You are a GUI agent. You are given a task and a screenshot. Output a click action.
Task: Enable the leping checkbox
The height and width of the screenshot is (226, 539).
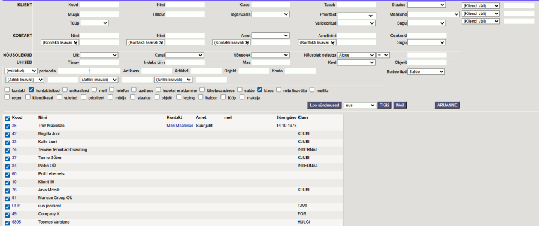(179, 97)
